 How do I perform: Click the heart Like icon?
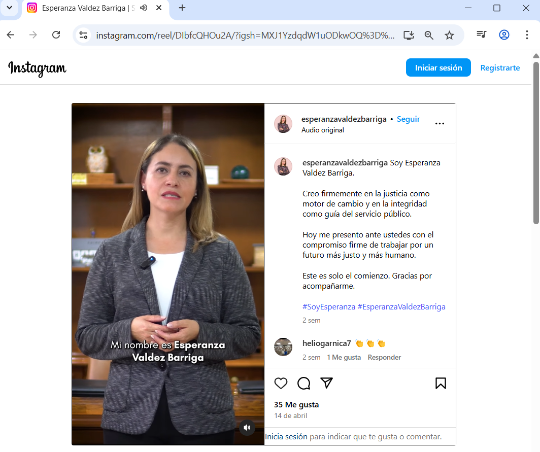[281, 383]
